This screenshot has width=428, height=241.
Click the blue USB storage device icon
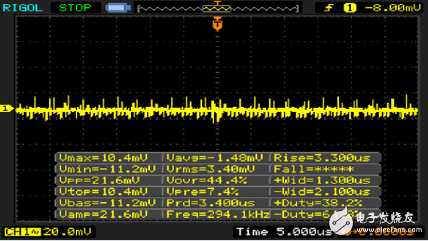118,7
